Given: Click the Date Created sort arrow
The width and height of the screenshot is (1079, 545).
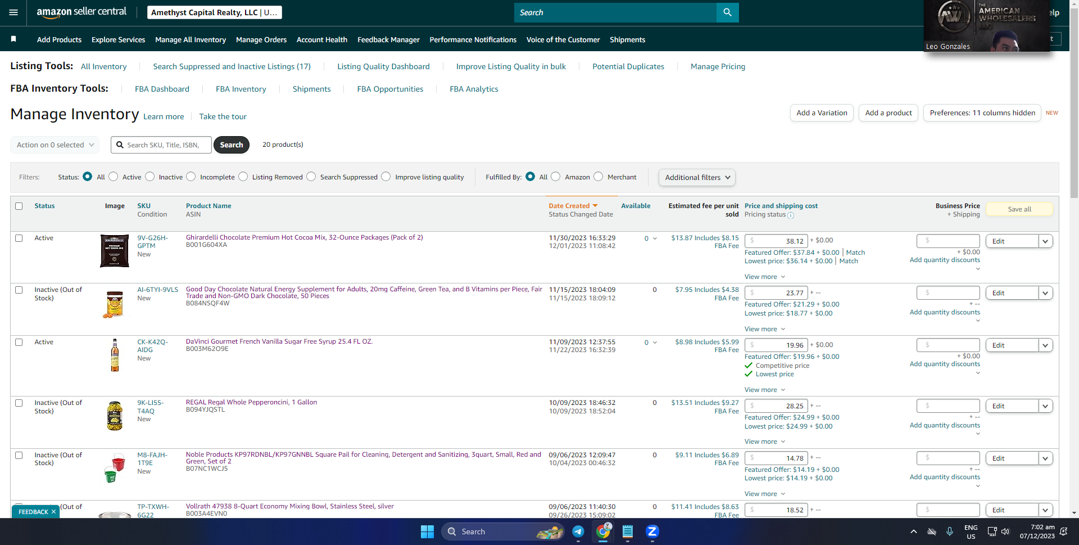Looking at the screenshot, I should click(595, 206).
